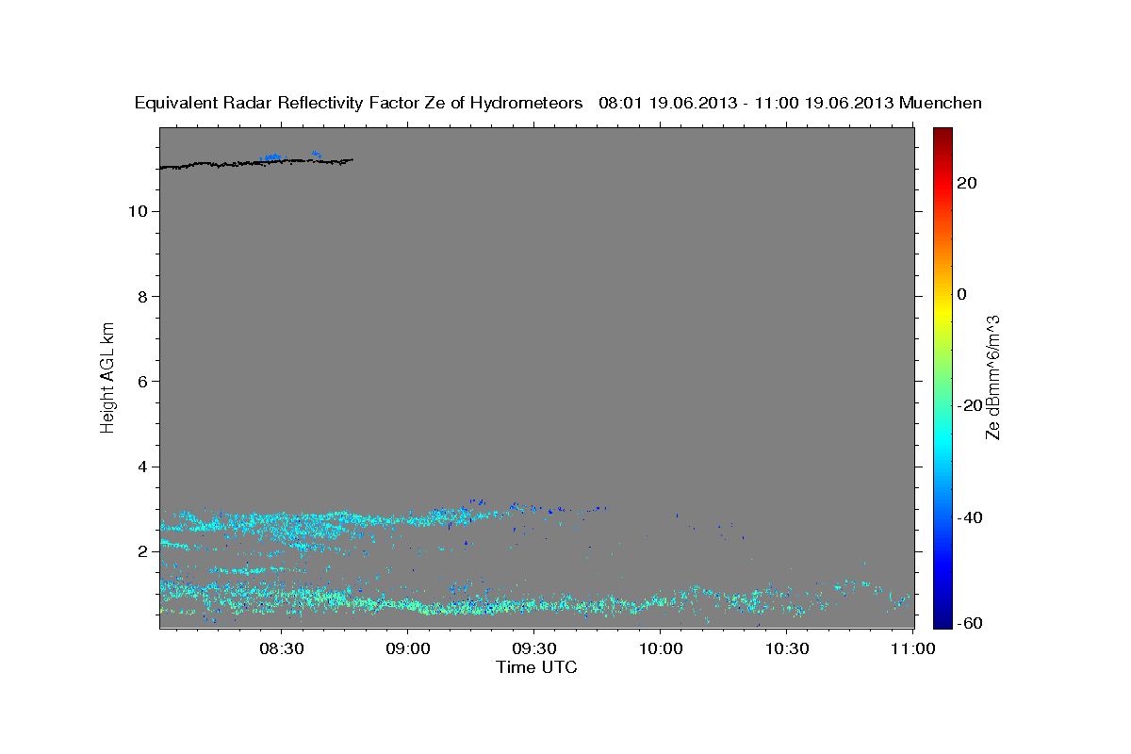Screen dimensions: 1131x754
Task: Click the colorbar label '-60'
Action: click(969, 624)
